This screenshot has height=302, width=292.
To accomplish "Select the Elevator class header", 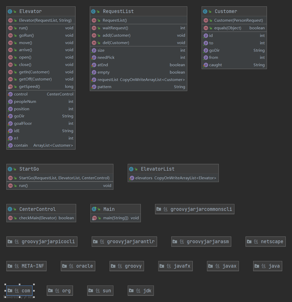I will pyautogui.click(x=41, y=11).
